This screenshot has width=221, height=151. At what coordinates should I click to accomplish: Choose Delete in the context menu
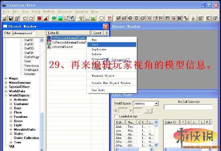(x=112, y=54)
